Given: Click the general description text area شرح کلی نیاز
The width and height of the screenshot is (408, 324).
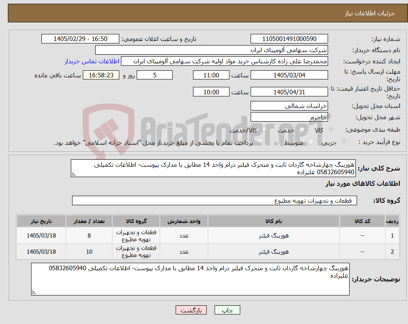Looking at the screenshot, I should click(x=213, y=168).
